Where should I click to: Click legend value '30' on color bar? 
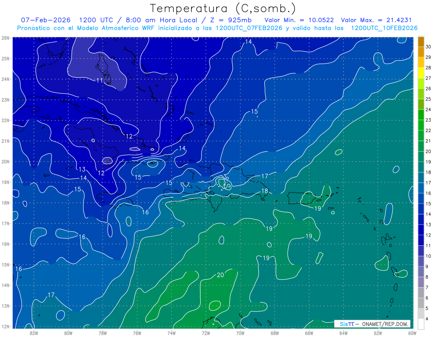pyautogui.click(x=429, y=47)
